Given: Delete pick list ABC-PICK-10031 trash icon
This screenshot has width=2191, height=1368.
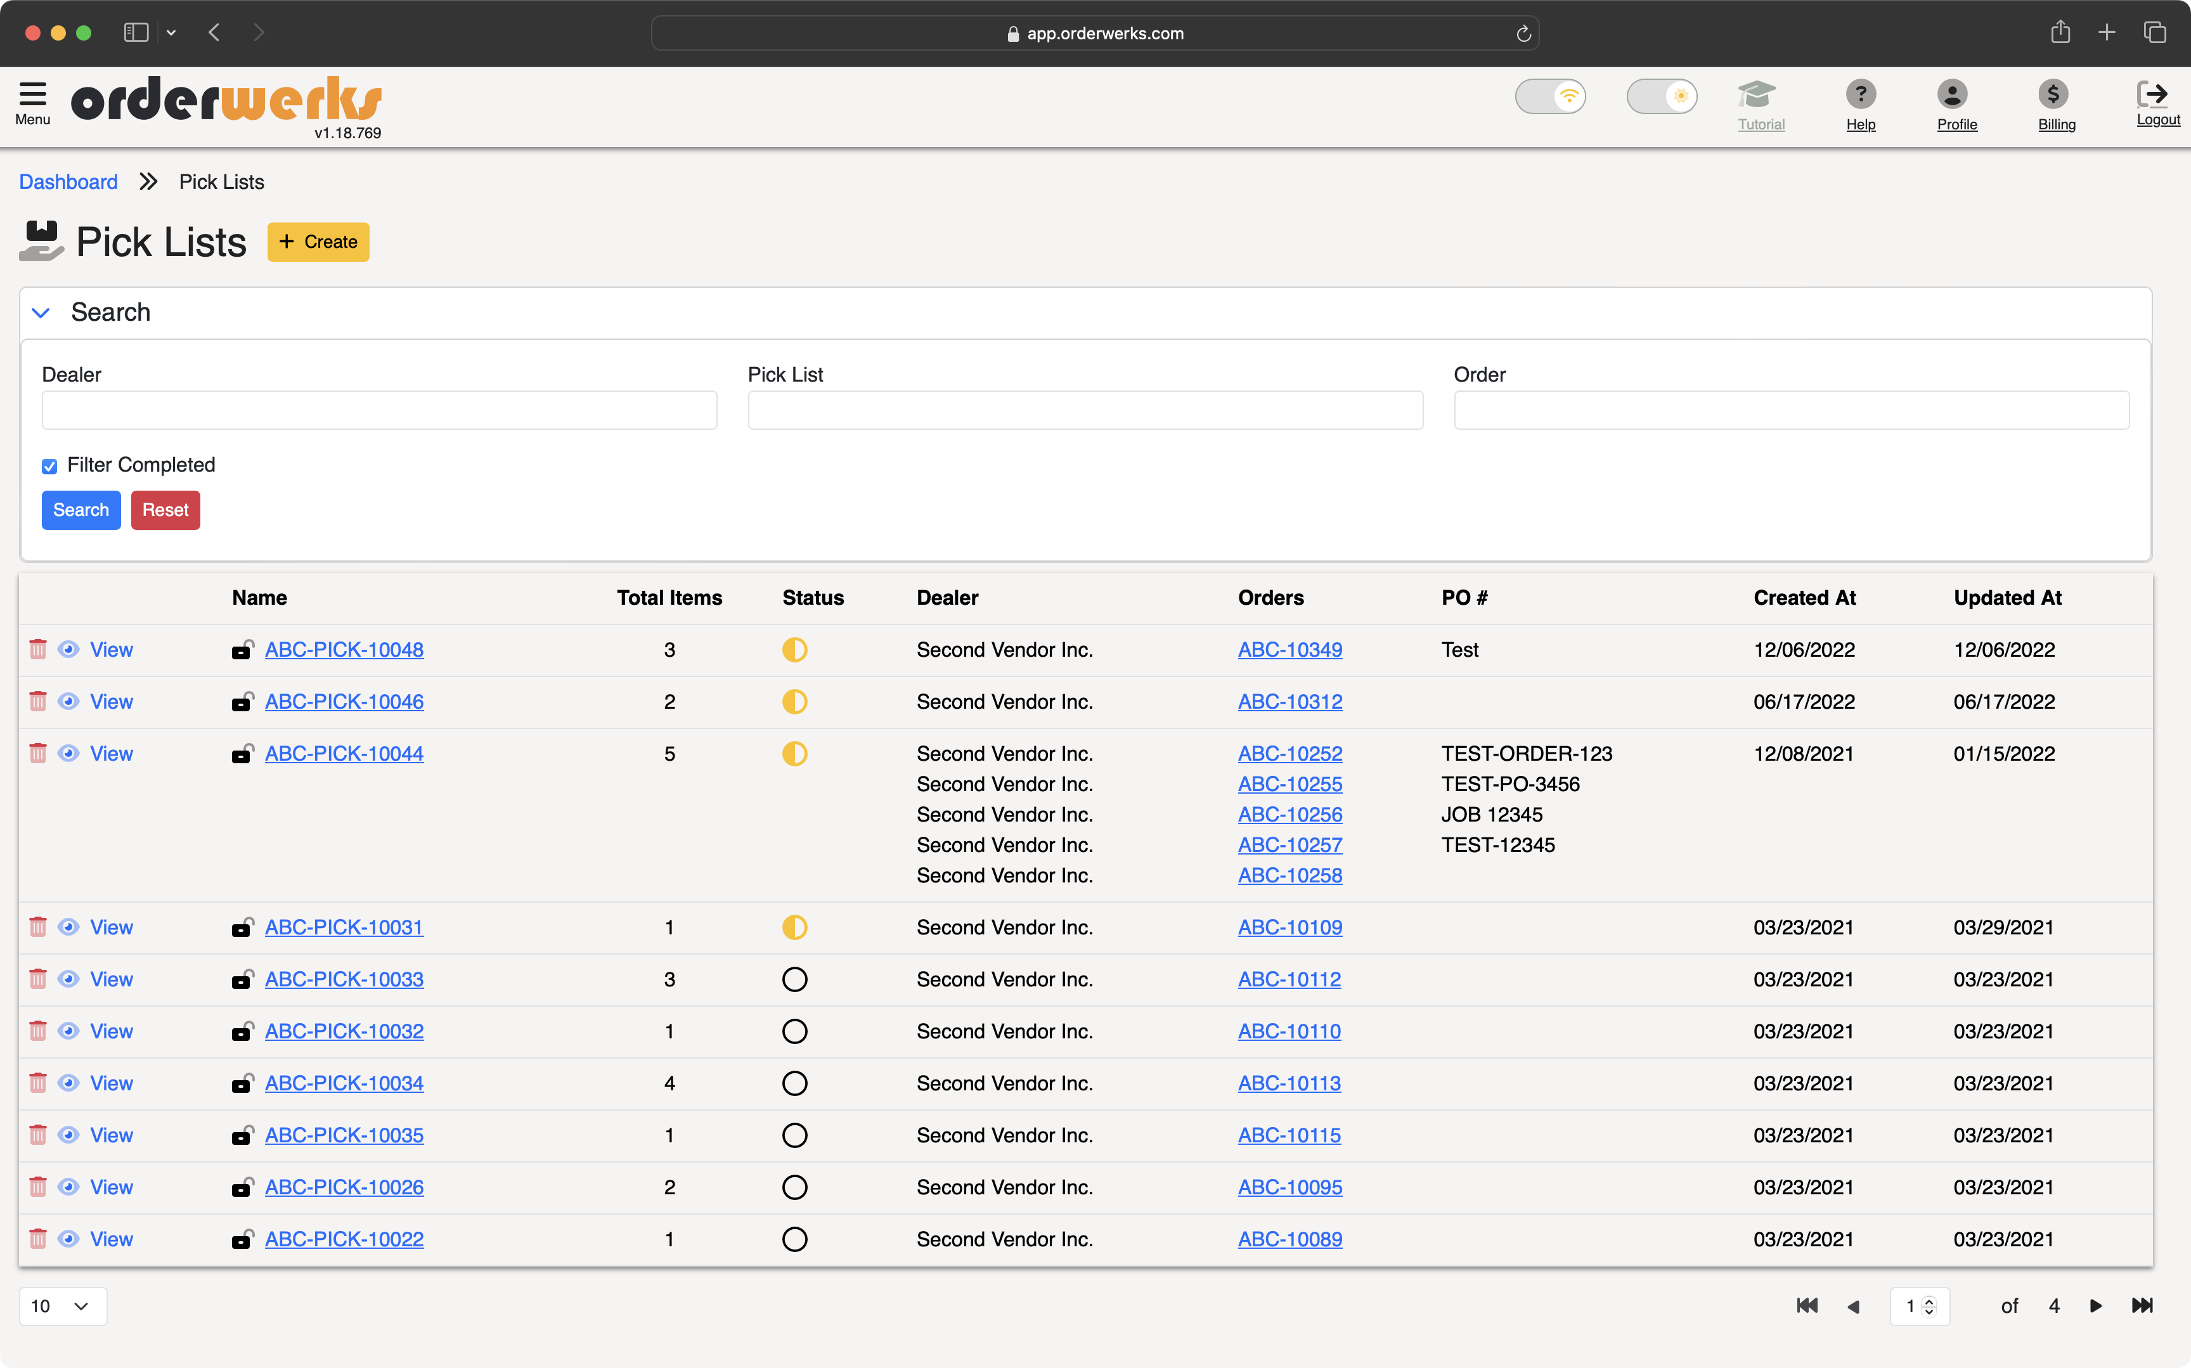Looking at the screenshot, I should pyautogui.click(x=38, y=927).
